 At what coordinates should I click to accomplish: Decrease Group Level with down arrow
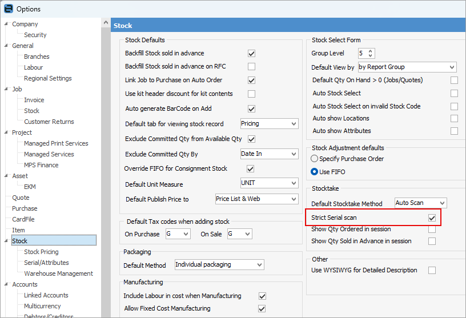point(370,55)
